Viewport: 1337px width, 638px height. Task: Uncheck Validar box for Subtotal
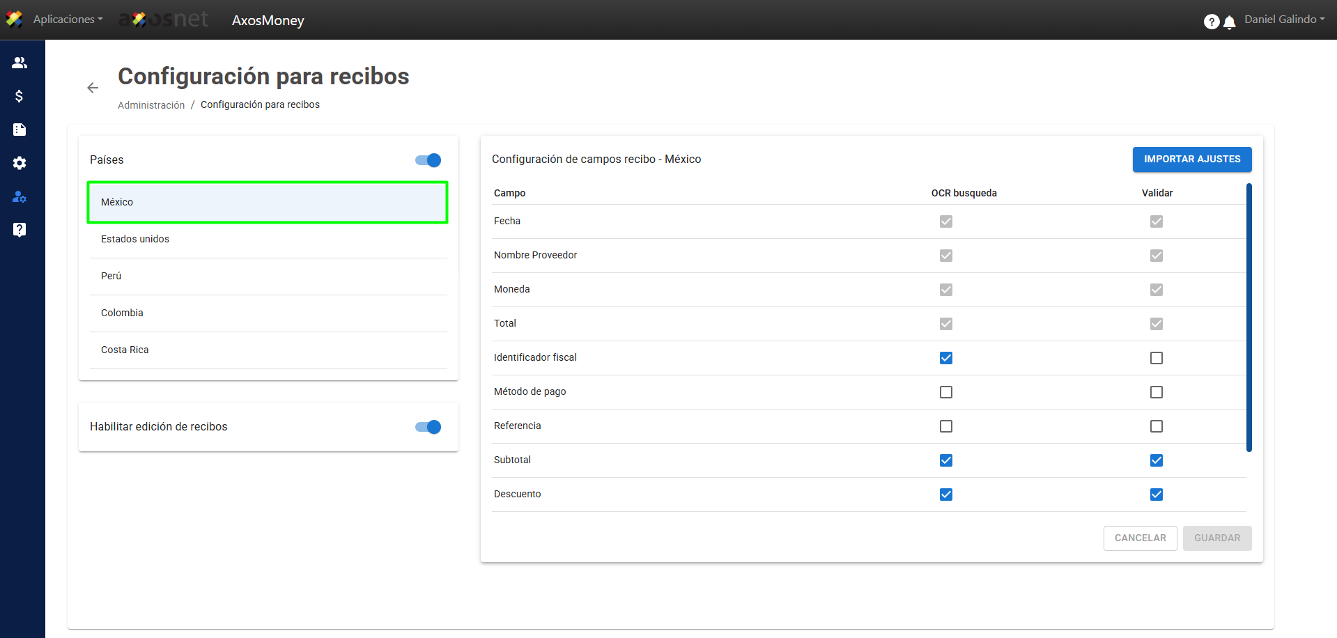[1157, 460]
